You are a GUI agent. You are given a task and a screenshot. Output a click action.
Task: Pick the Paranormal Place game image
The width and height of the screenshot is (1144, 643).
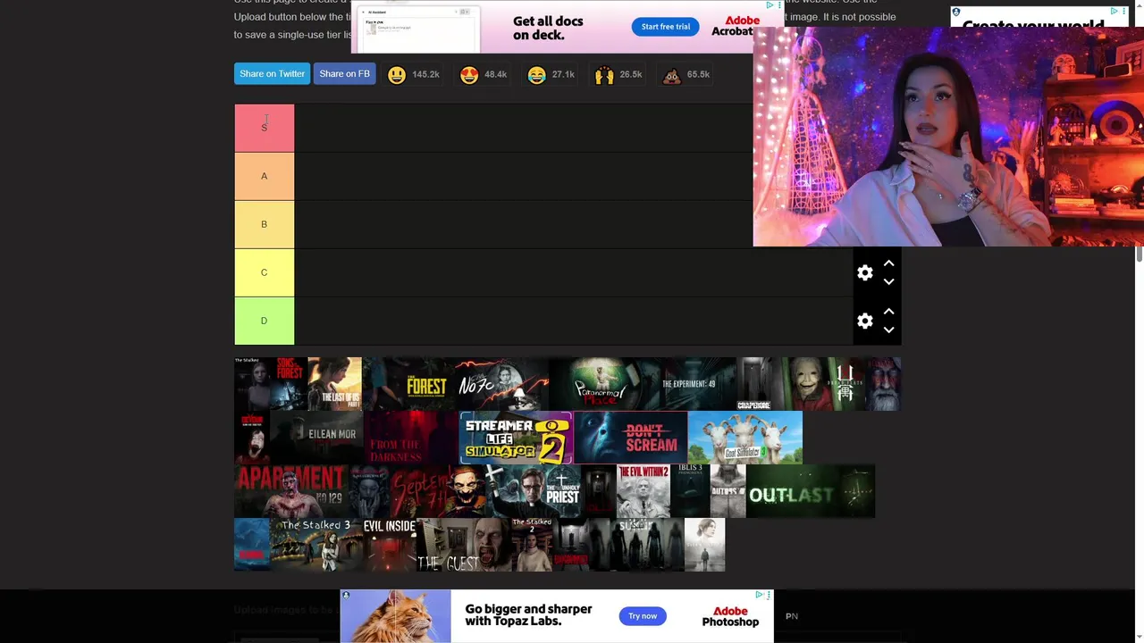(604, 384)
